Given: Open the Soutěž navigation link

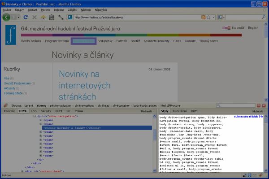Looking at the screenshot, I should point(135,41).
